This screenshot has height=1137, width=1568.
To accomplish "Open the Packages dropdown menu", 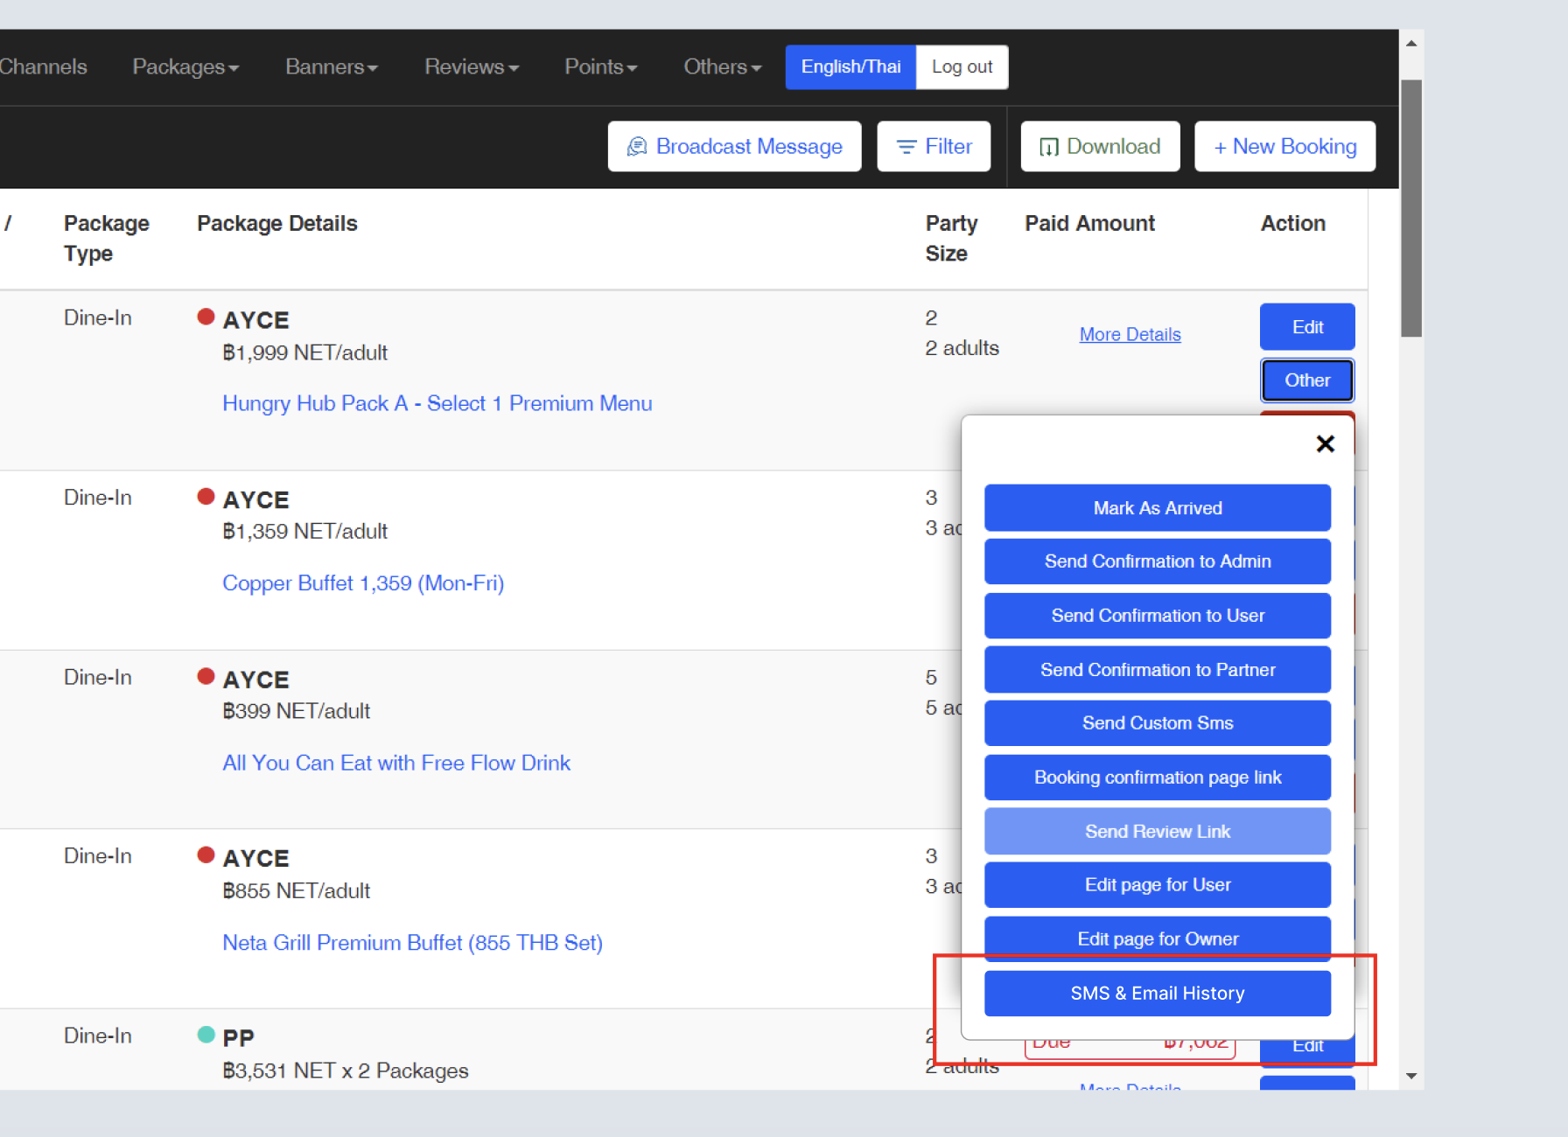I will (x=185, y=67).
